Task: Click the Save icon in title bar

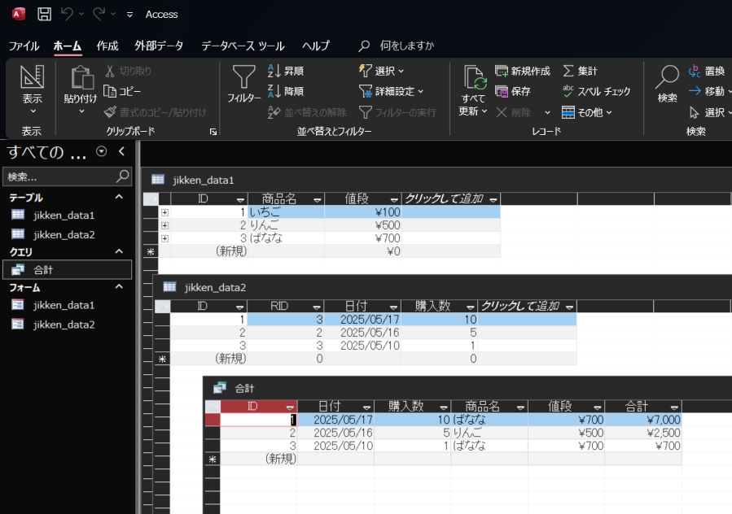Action: [x=44, y=14]
